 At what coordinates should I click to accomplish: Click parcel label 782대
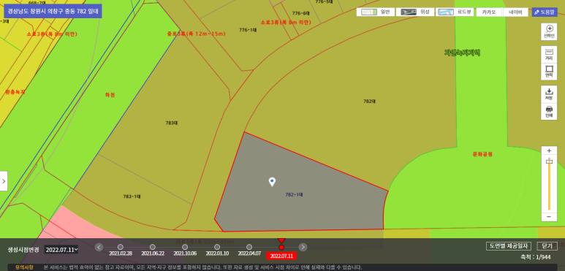coord(369,102)
